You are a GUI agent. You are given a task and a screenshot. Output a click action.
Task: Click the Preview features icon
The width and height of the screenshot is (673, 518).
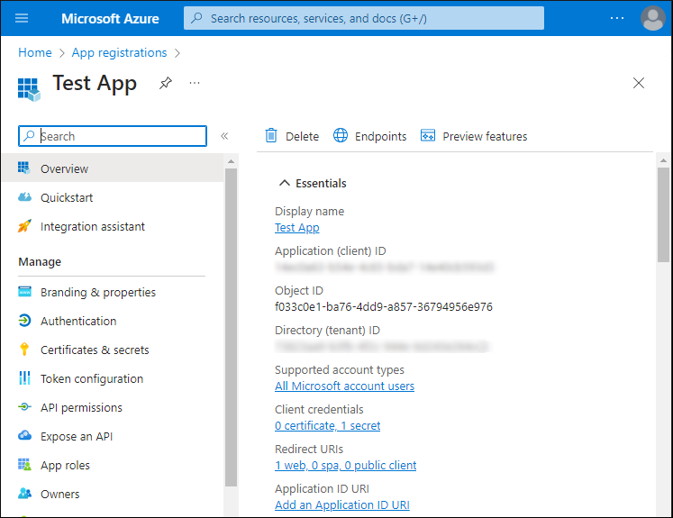click(427, 135)
